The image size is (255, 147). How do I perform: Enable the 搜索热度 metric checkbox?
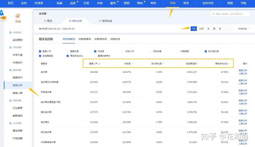coord(68,51)
